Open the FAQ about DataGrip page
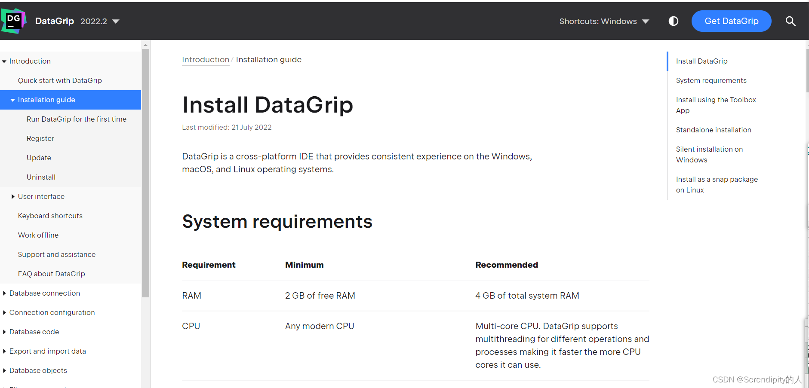809x388 pixels. point(51,273)
